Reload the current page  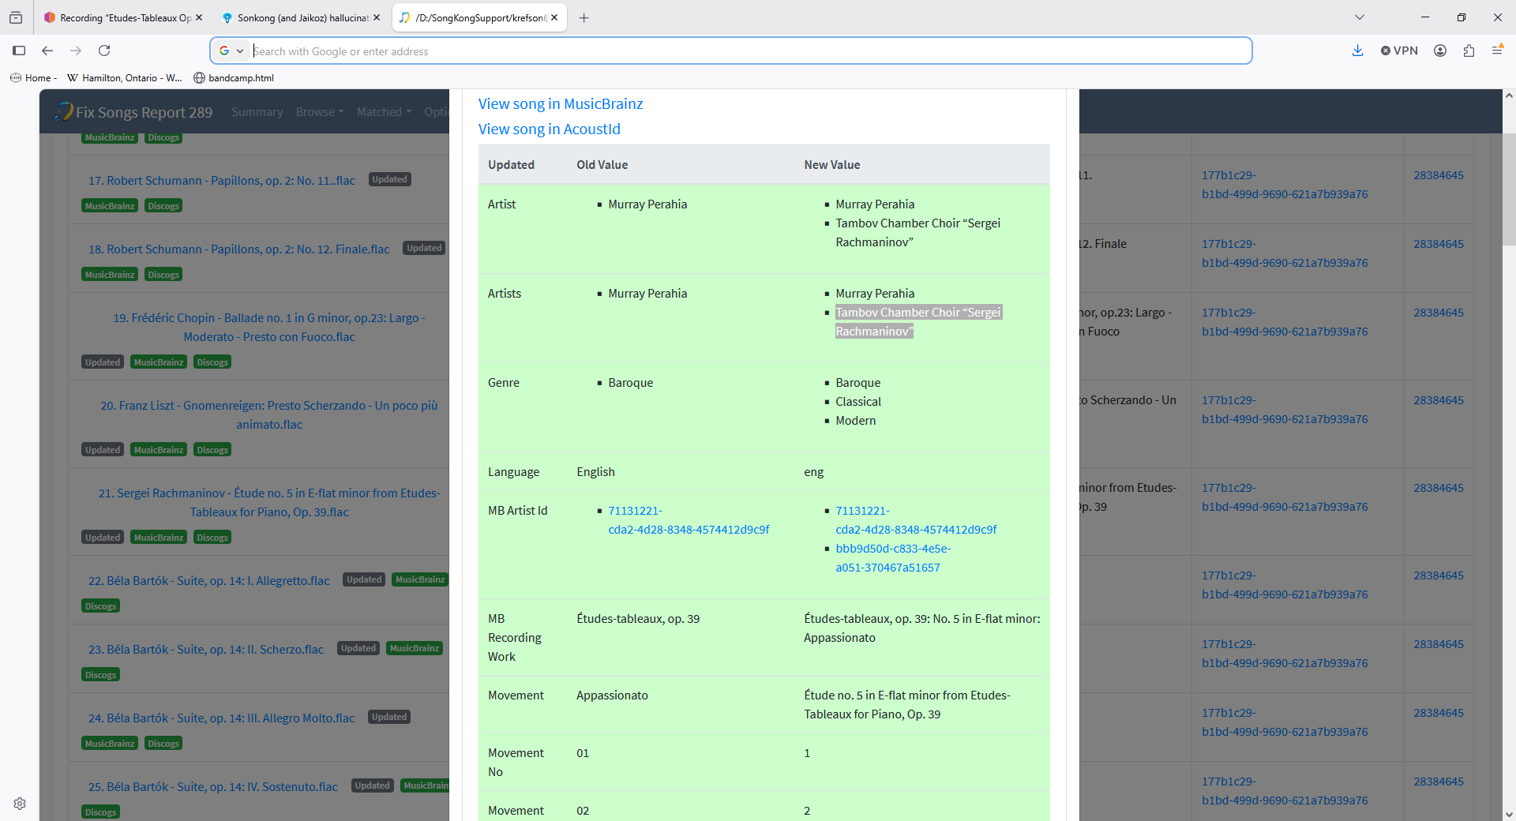pyautogui.click(x=104, y=51)
